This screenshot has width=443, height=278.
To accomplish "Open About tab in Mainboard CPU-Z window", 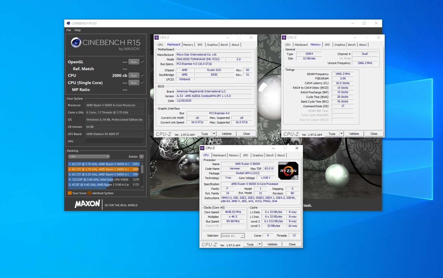I will [235, 45].
